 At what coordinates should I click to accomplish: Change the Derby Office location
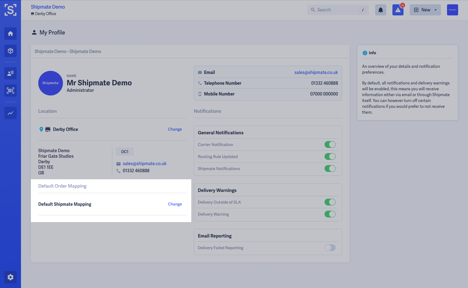point(175,129)
